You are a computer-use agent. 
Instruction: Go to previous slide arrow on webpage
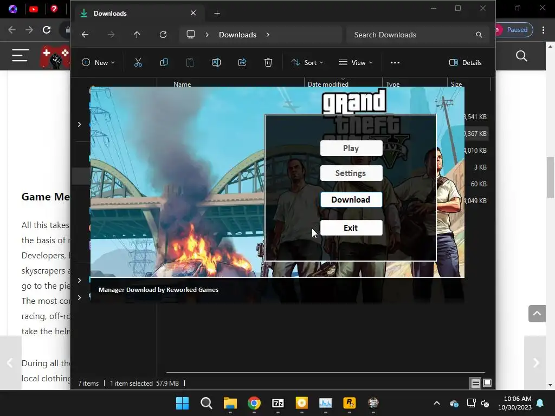pos(11,362)
